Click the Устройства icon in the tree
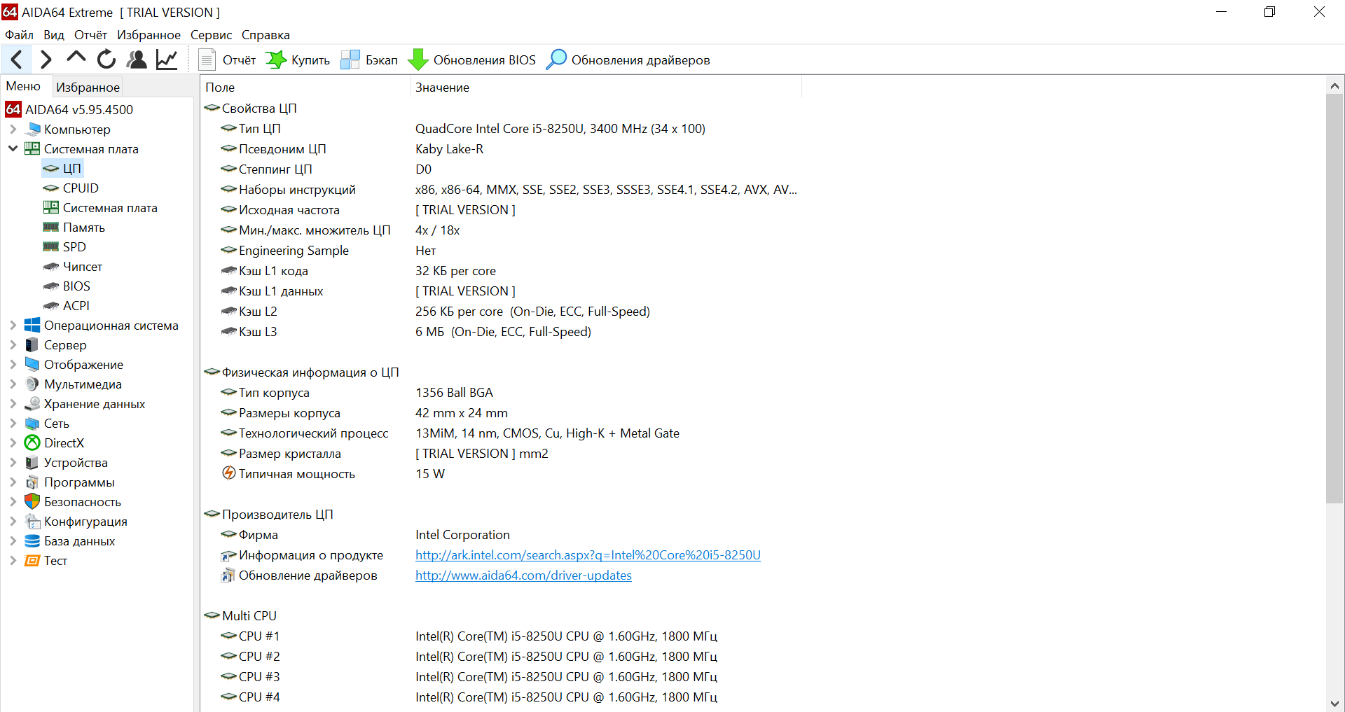This screenshot has height=712, width=1345. click(x=32, y=463)
